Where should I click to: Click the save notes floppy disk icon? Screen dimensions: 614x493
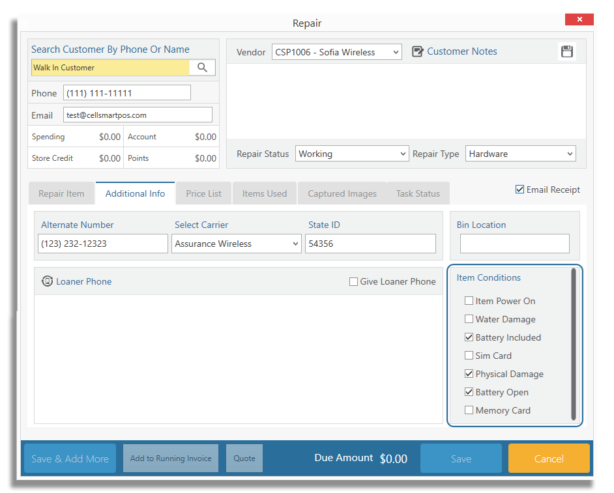[566, 51]
